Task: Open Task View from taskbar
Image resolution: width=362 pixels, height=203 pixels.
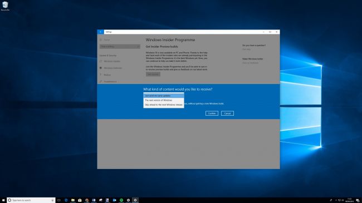Action: click(59, 200)
